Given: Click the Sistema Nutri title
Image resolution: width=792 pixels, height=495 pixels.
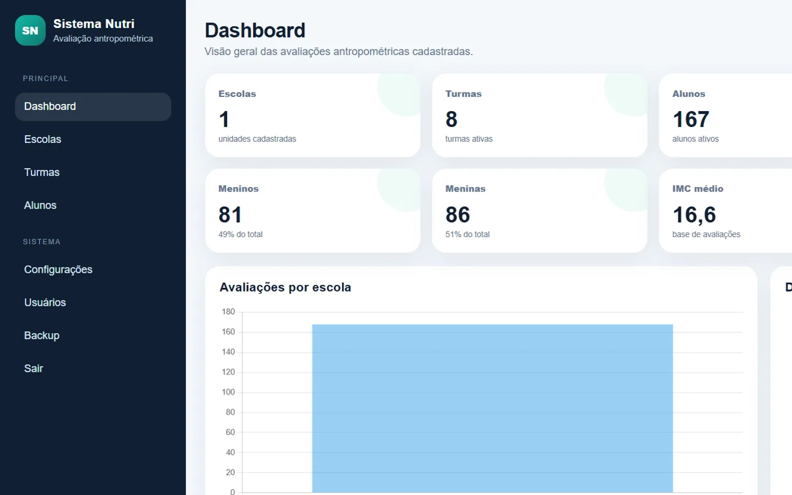Looking at the screenshot, I should tap(94, 24).
